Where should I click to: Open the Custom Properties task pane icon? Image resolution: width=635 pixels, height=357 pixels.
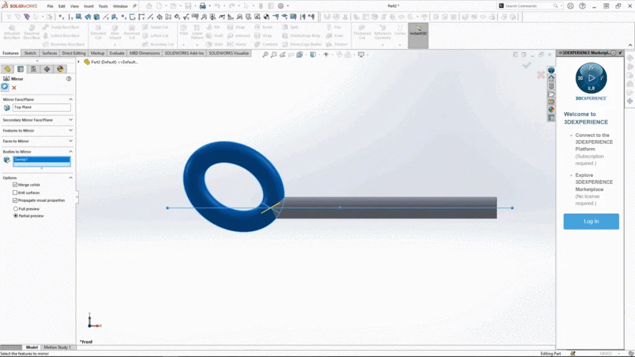551,118
